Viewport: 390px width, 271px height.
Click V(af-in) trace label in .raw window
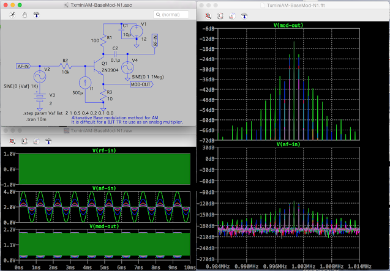(x=104, y=188)
